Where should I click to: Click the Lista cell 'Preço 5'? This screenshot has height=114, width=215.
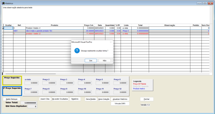(126, 31)
